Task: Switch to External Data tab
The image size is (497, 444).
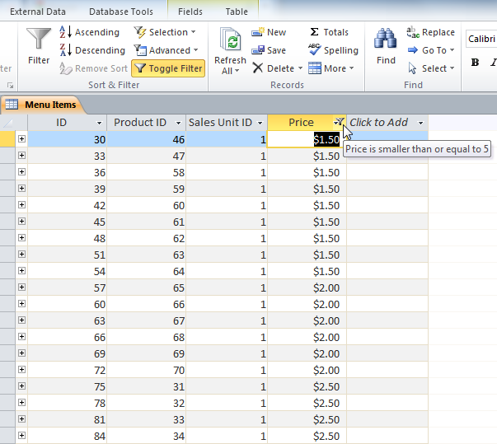Action: pos(38,12)
